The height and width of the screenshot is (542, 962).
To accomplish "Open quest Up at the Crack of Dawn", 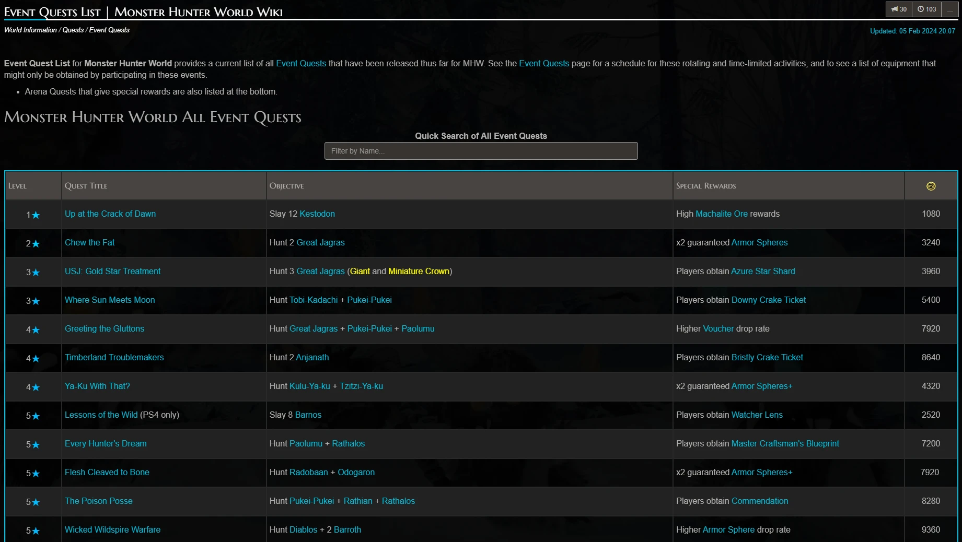I will pos(110,214).
